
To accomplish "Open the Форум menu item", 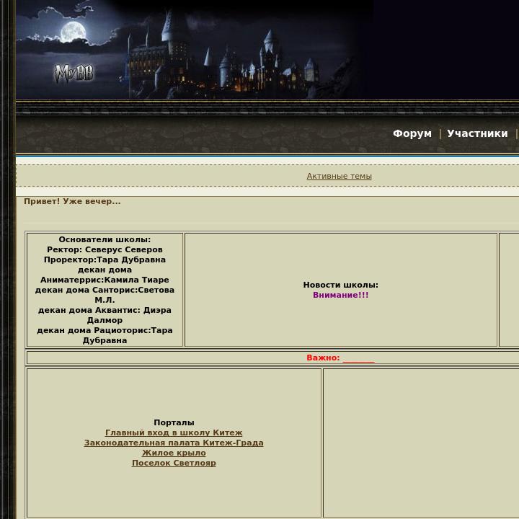I will point(412,133).
